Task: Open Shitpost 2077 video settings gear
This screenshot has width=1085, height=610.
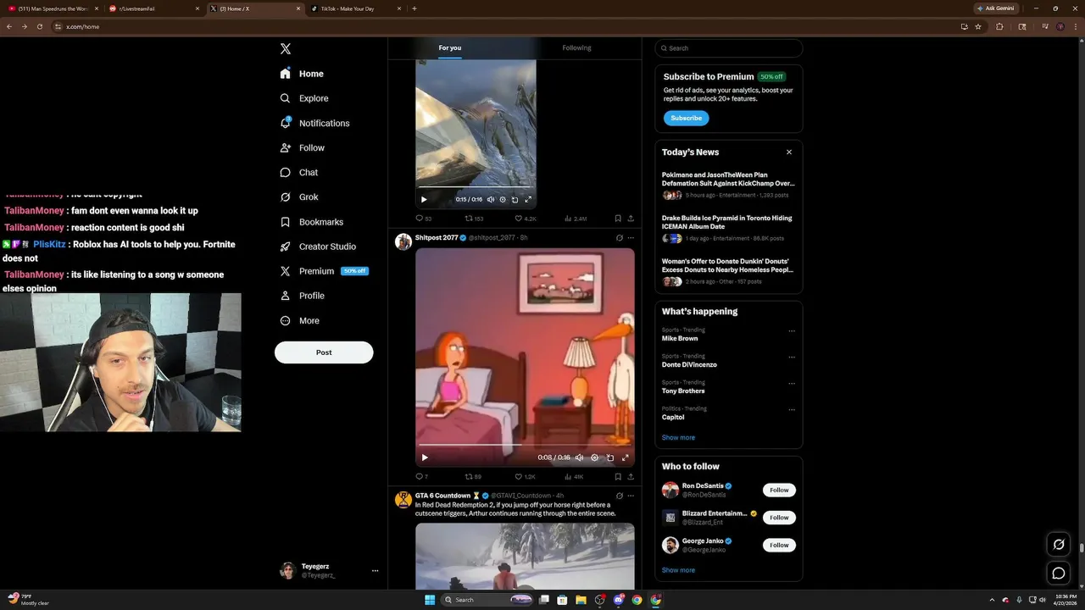Action: 594,457
